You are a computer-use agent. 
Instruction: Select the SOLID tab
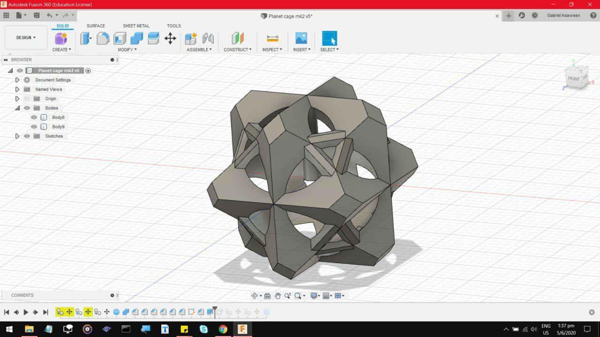[x=62, y=26]
